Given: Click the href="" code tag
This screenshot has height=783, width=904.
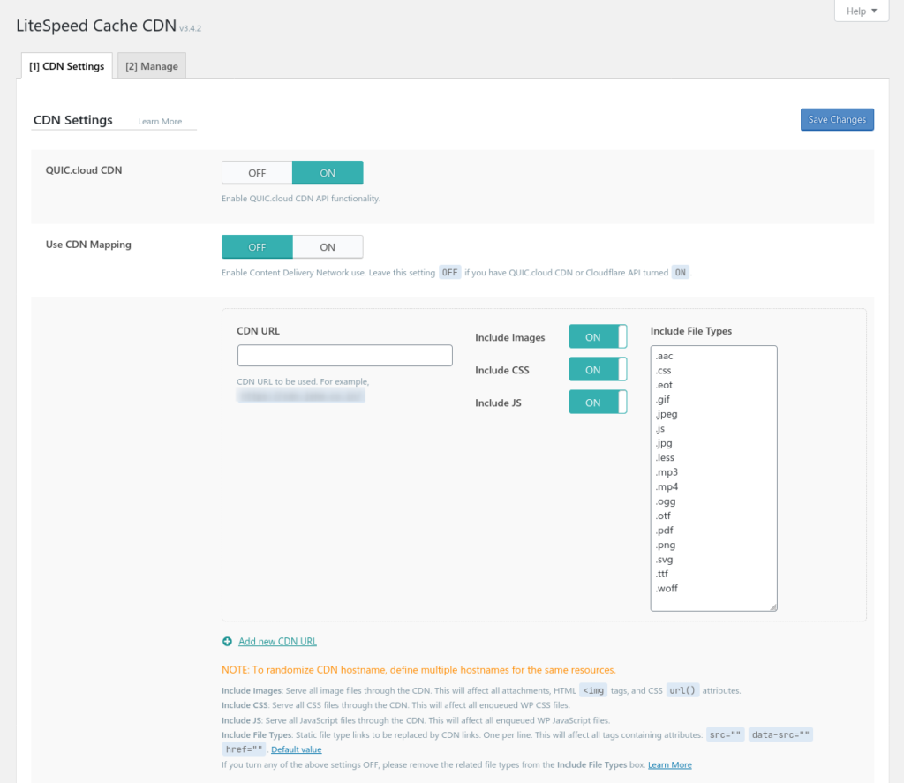Looking at the screenshot, I should (x=244, y=749).
